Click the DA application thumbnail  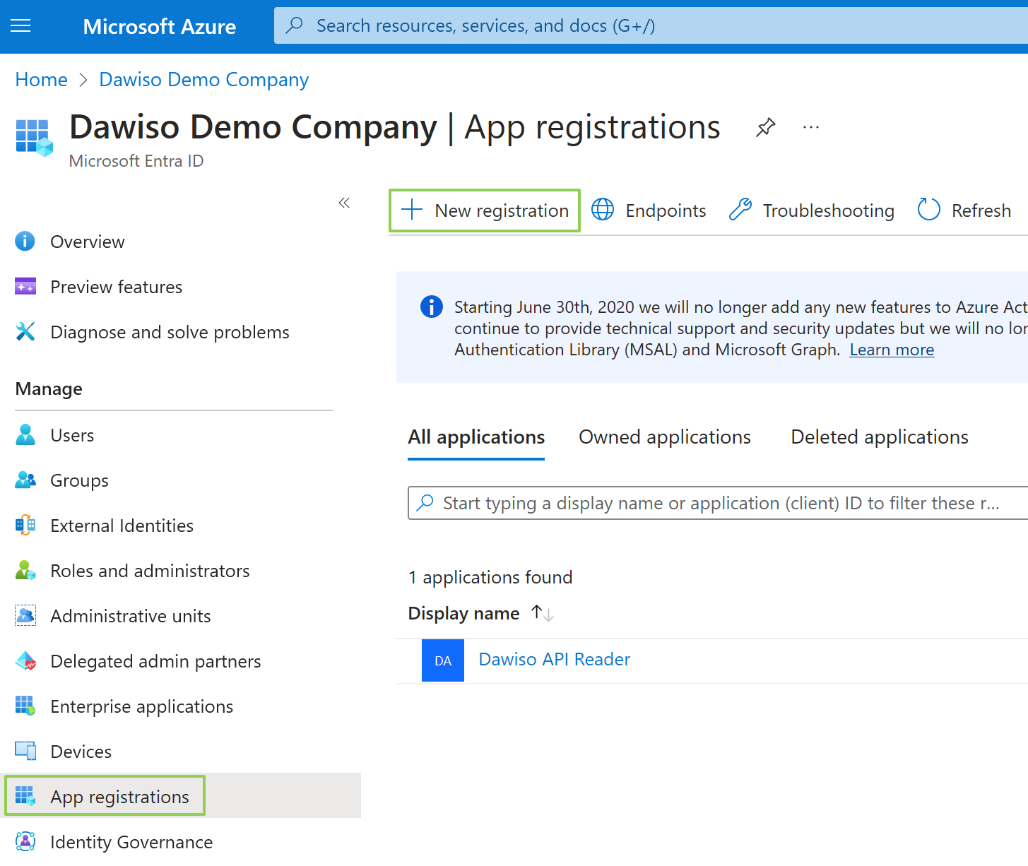pos(442,660)
